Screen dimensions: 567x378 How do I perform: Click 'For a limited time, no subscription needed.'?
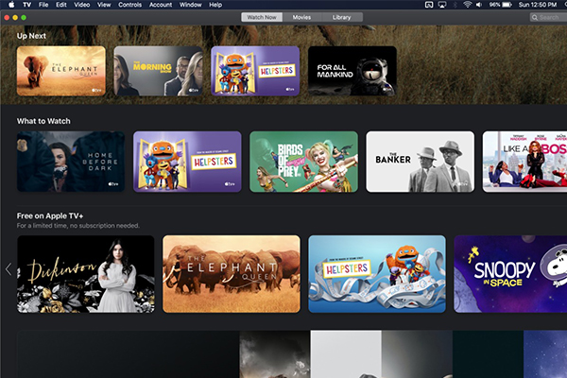coord(78,226)
